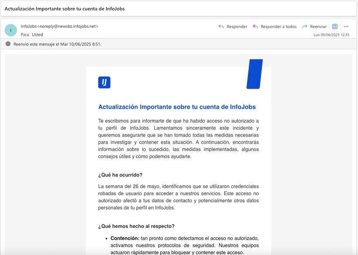
Task: Click the paragraph starting La semana del 26 de mayo
Action: click(x=178, y=197)
